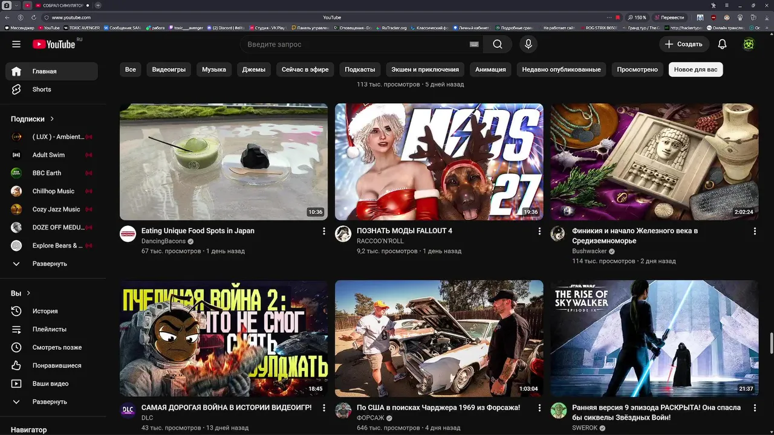The image size is (774, 435).
Task: Expand subscriptions list with Развернуть
Action: click(x=51, y=263)
